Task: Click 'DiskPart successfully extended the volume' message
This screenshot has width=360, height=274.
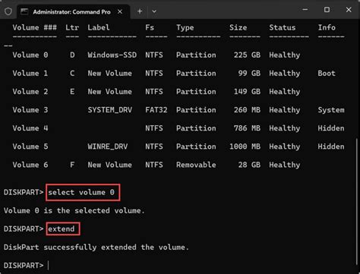Action: point(96,247)
